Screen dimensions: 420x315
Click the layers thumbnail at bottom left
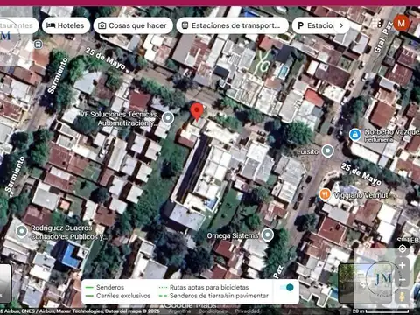click(x=5, y=283)
